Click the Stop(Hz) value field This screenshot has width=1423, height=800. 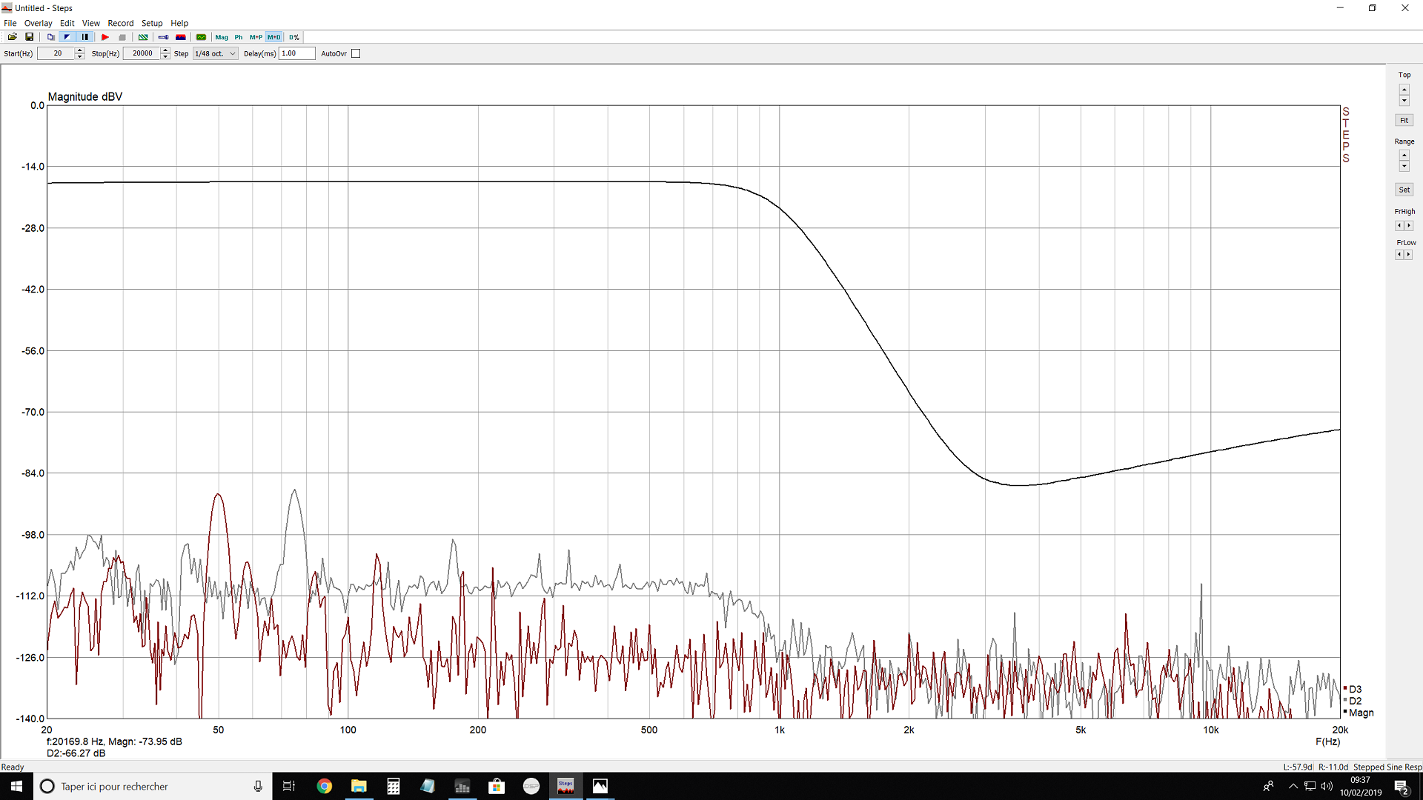pyautogui.click(x=142, y=53)
